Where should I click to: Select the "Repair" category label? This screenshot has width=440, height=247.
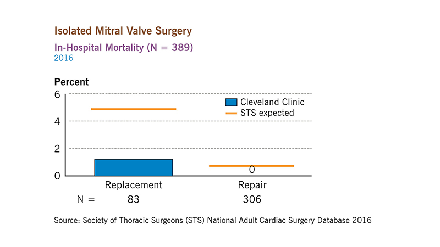tap(252, 185)
